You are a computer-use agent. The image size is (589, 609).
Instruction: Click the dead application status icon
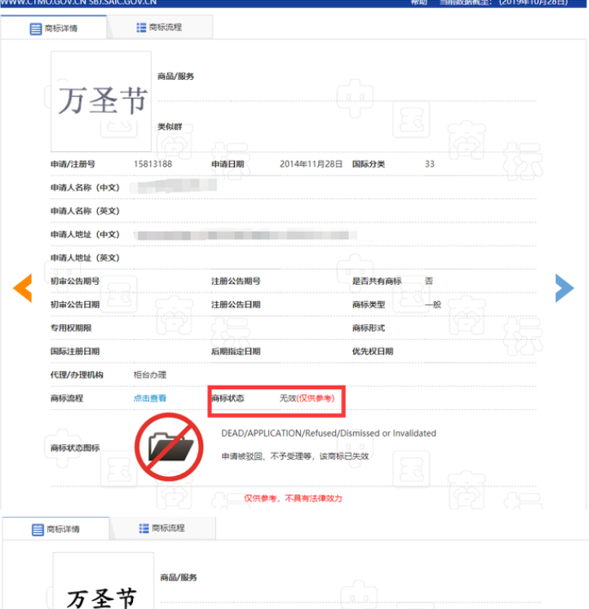click(x=169, y=447)
